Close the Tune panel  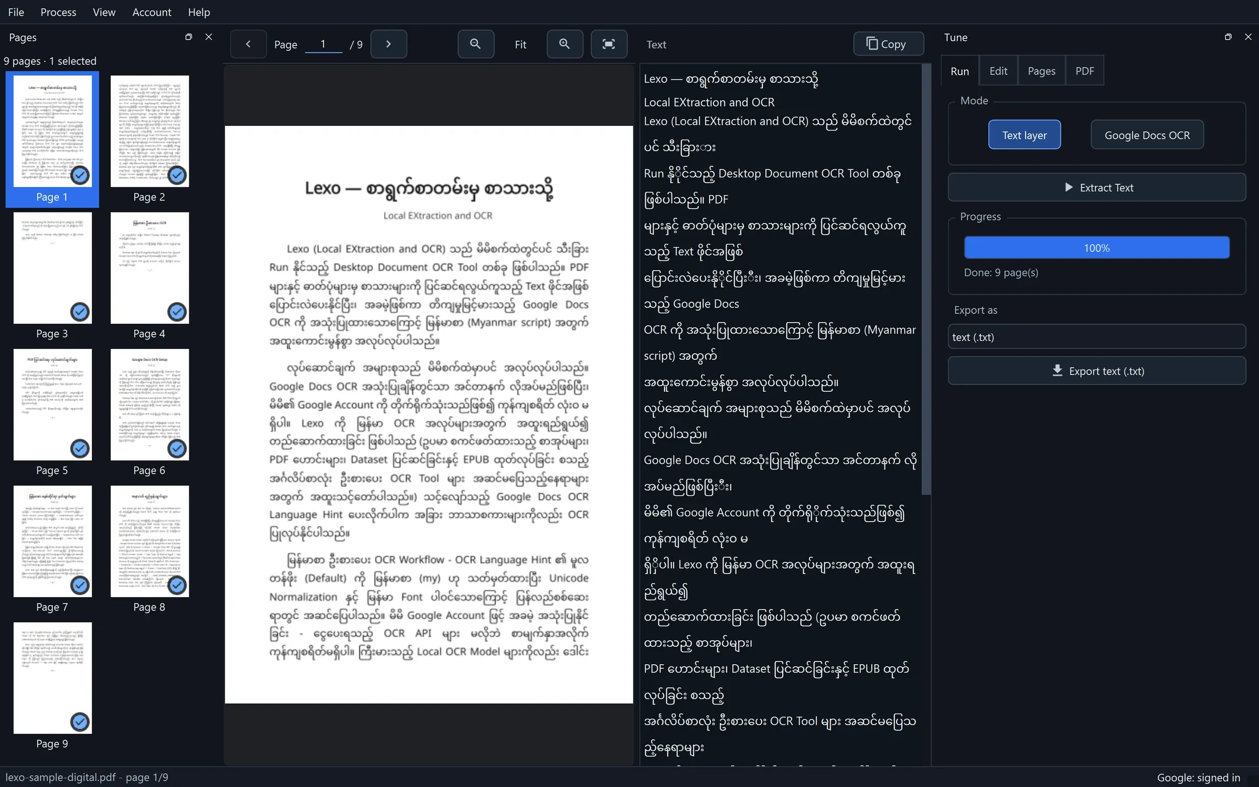[1248, 37]
